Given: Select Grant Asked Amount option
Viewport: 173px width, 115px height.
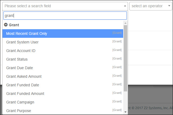Looking at the screenshot, I should pyautogui.click(x=63, y=76).
